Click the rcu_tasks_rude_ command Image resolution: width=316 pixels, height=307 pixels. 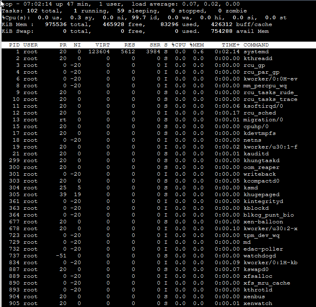(270, 92)
